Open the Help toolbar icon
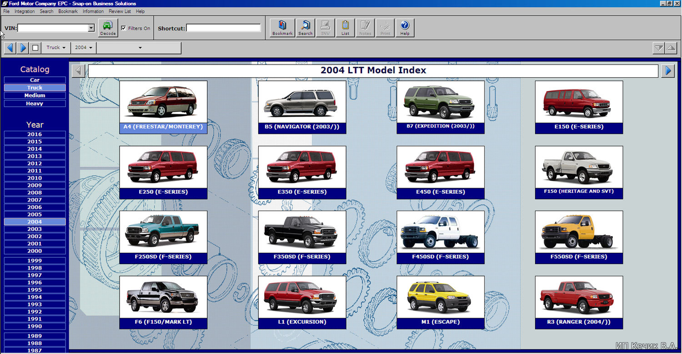 [405, 28]
